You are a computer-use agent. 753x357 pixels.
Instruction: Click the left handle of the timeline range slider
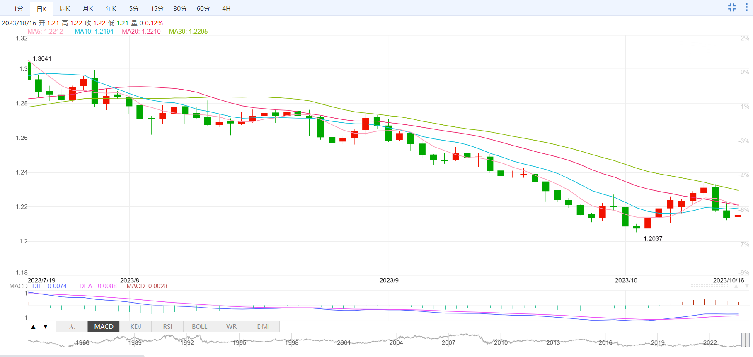743,340
